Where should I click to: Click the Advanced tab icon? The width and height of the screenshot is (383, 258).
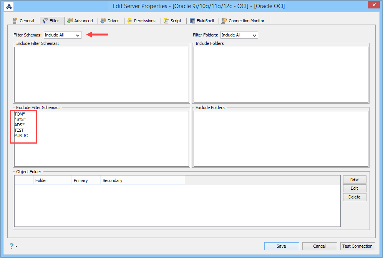(70, 21)
